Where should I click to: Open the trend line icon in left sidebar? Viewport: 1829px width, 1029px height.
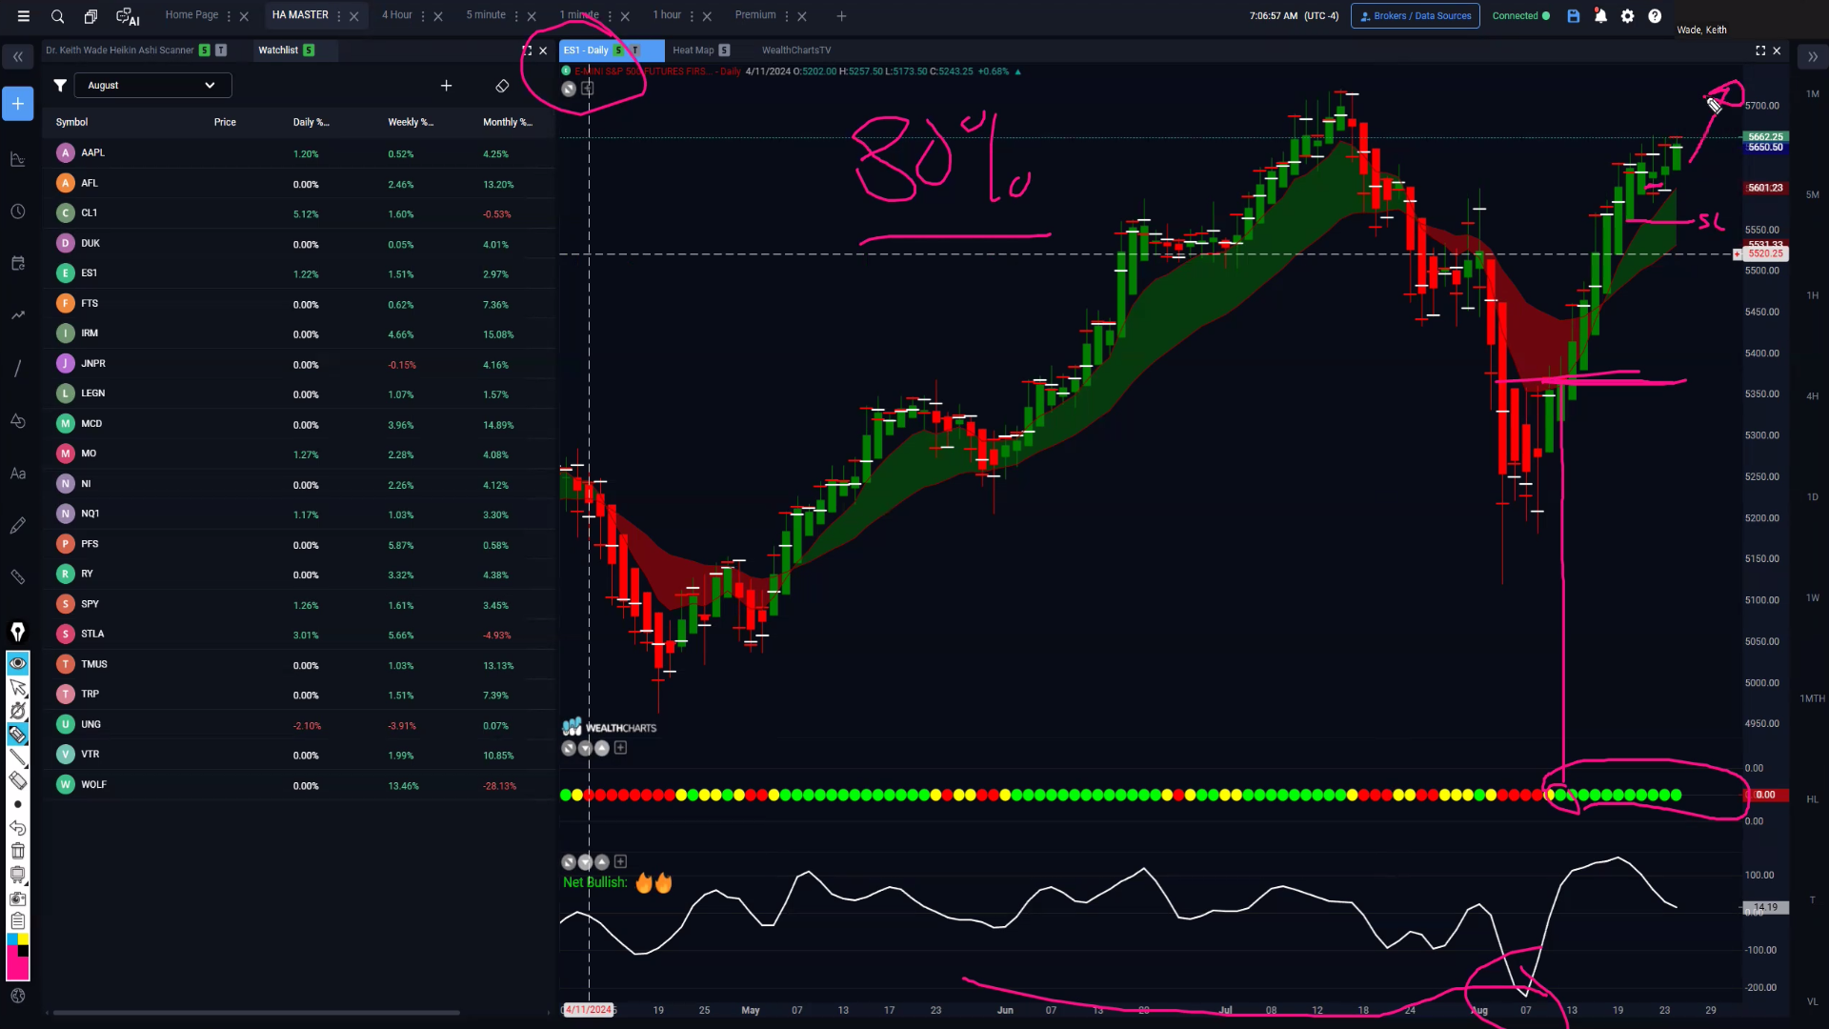point(18,315)
